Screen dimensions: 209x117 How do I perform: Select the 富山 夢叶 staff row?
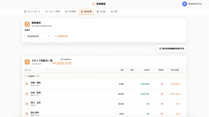click(x=76, y=113)
